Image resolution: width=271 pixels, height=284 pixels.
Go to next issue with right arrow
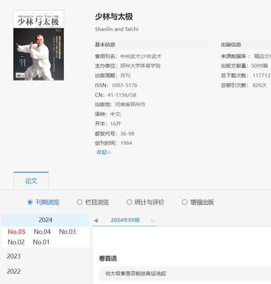click(x=153, y=220)
